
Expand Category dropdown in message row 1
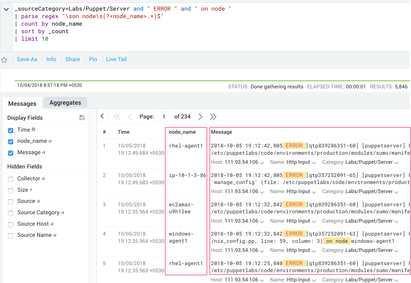(x=396, y=163)
